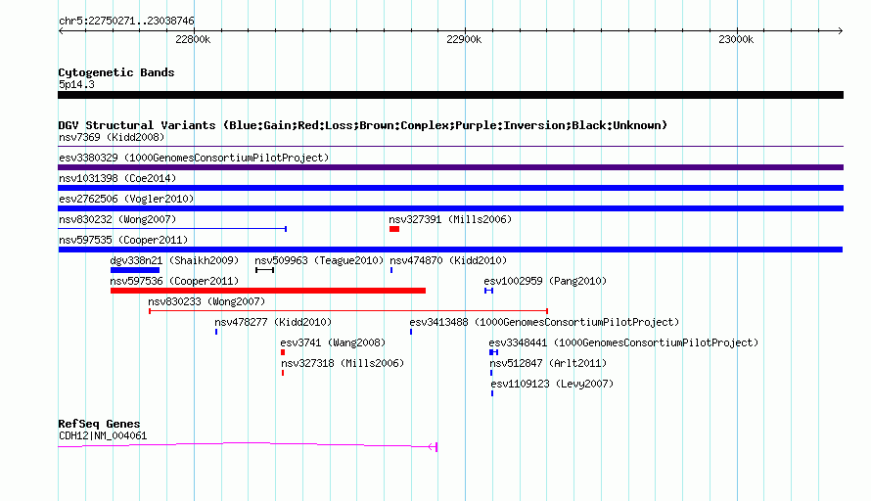This screenshot has height=501, width=871.
Task: Click the tiny blue nsv512847 gain marker
Action: (491, 373)
